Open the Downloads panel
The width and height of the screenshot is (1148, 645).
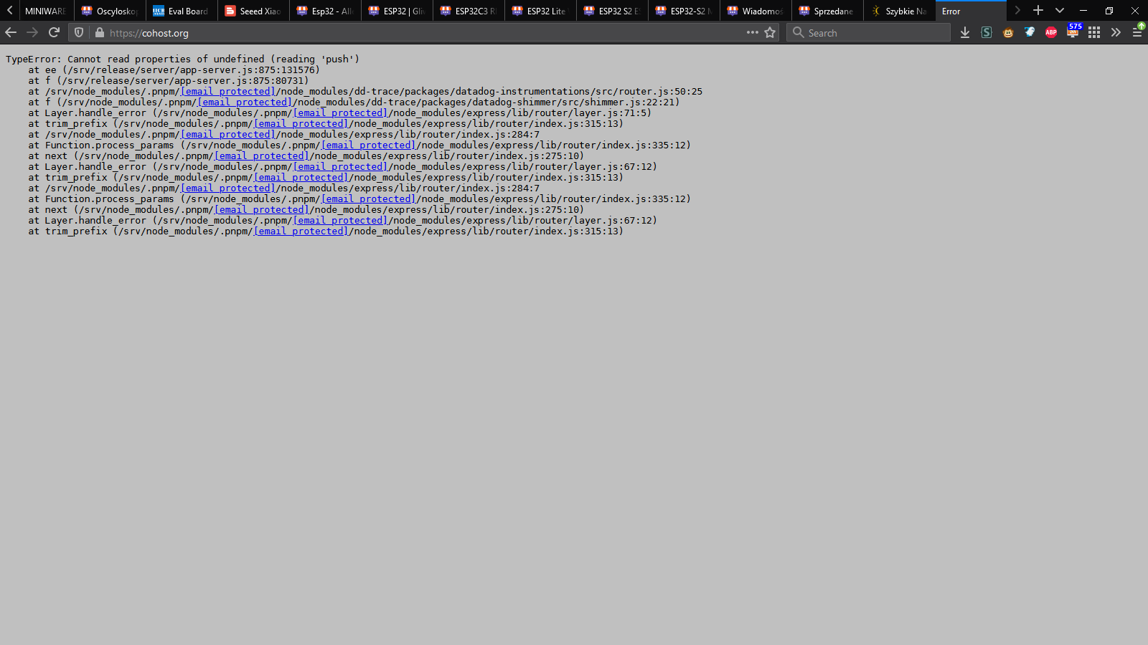(x=965, y=32)
